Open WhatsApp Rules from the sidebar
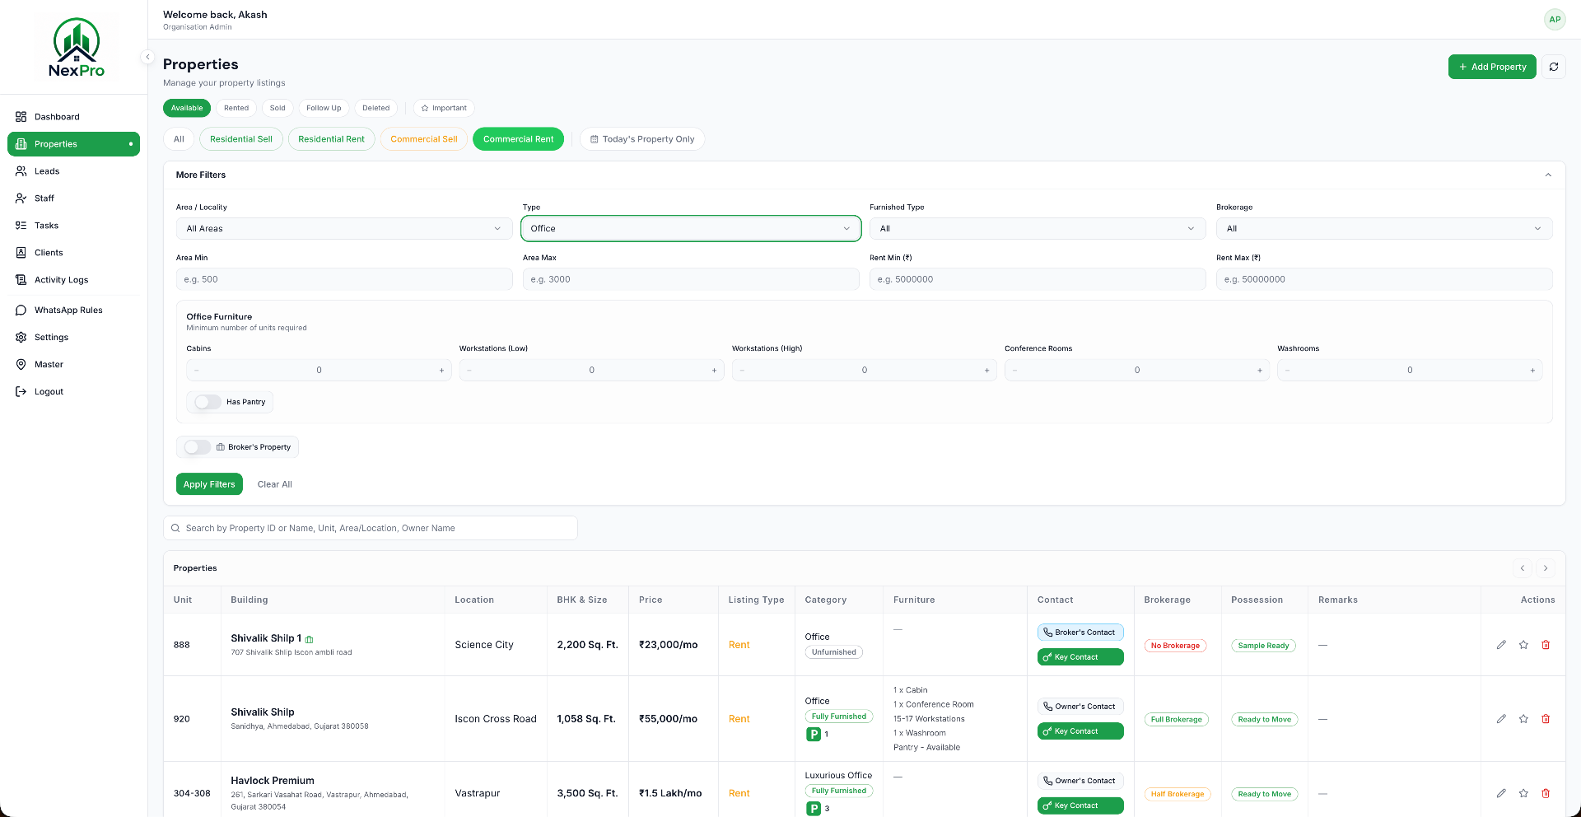 [x=73, y=310]
